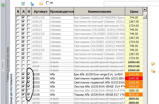Viewport: 159px width, 104px height.
Task: Select name cell Бра Colosseo 10301/1W MASSIMO
Action: coord(99,18)
